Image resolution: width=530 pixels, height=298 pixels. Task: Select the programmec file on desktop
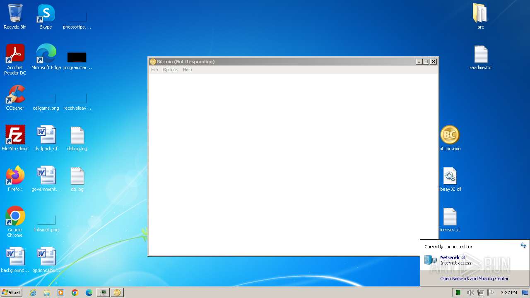77,60
